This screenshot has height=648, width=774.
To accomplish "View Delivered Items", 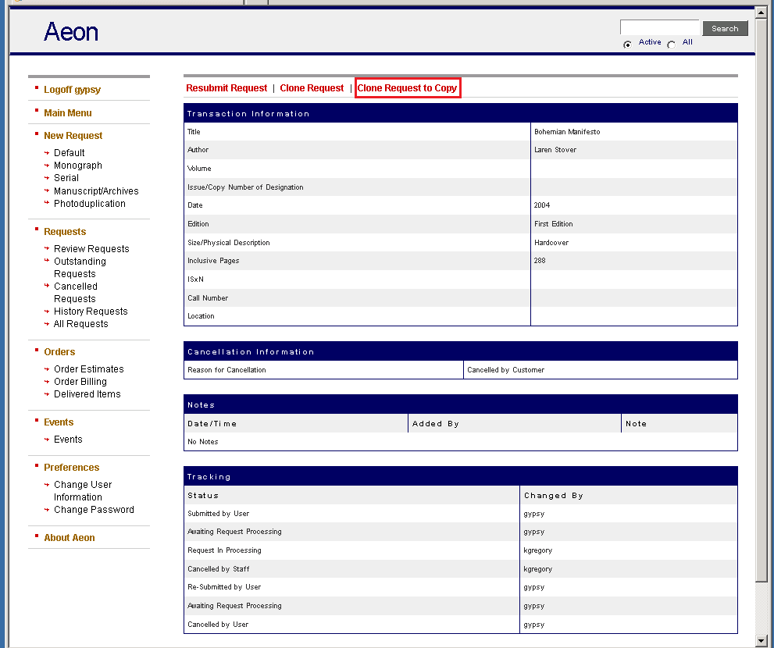I will [87, 394].
